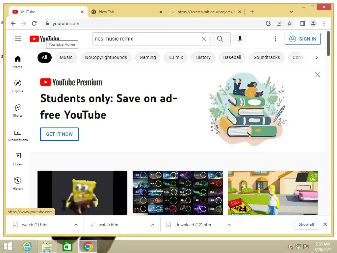
Task: Click GET IT NOW button
Action: (59, 134)
